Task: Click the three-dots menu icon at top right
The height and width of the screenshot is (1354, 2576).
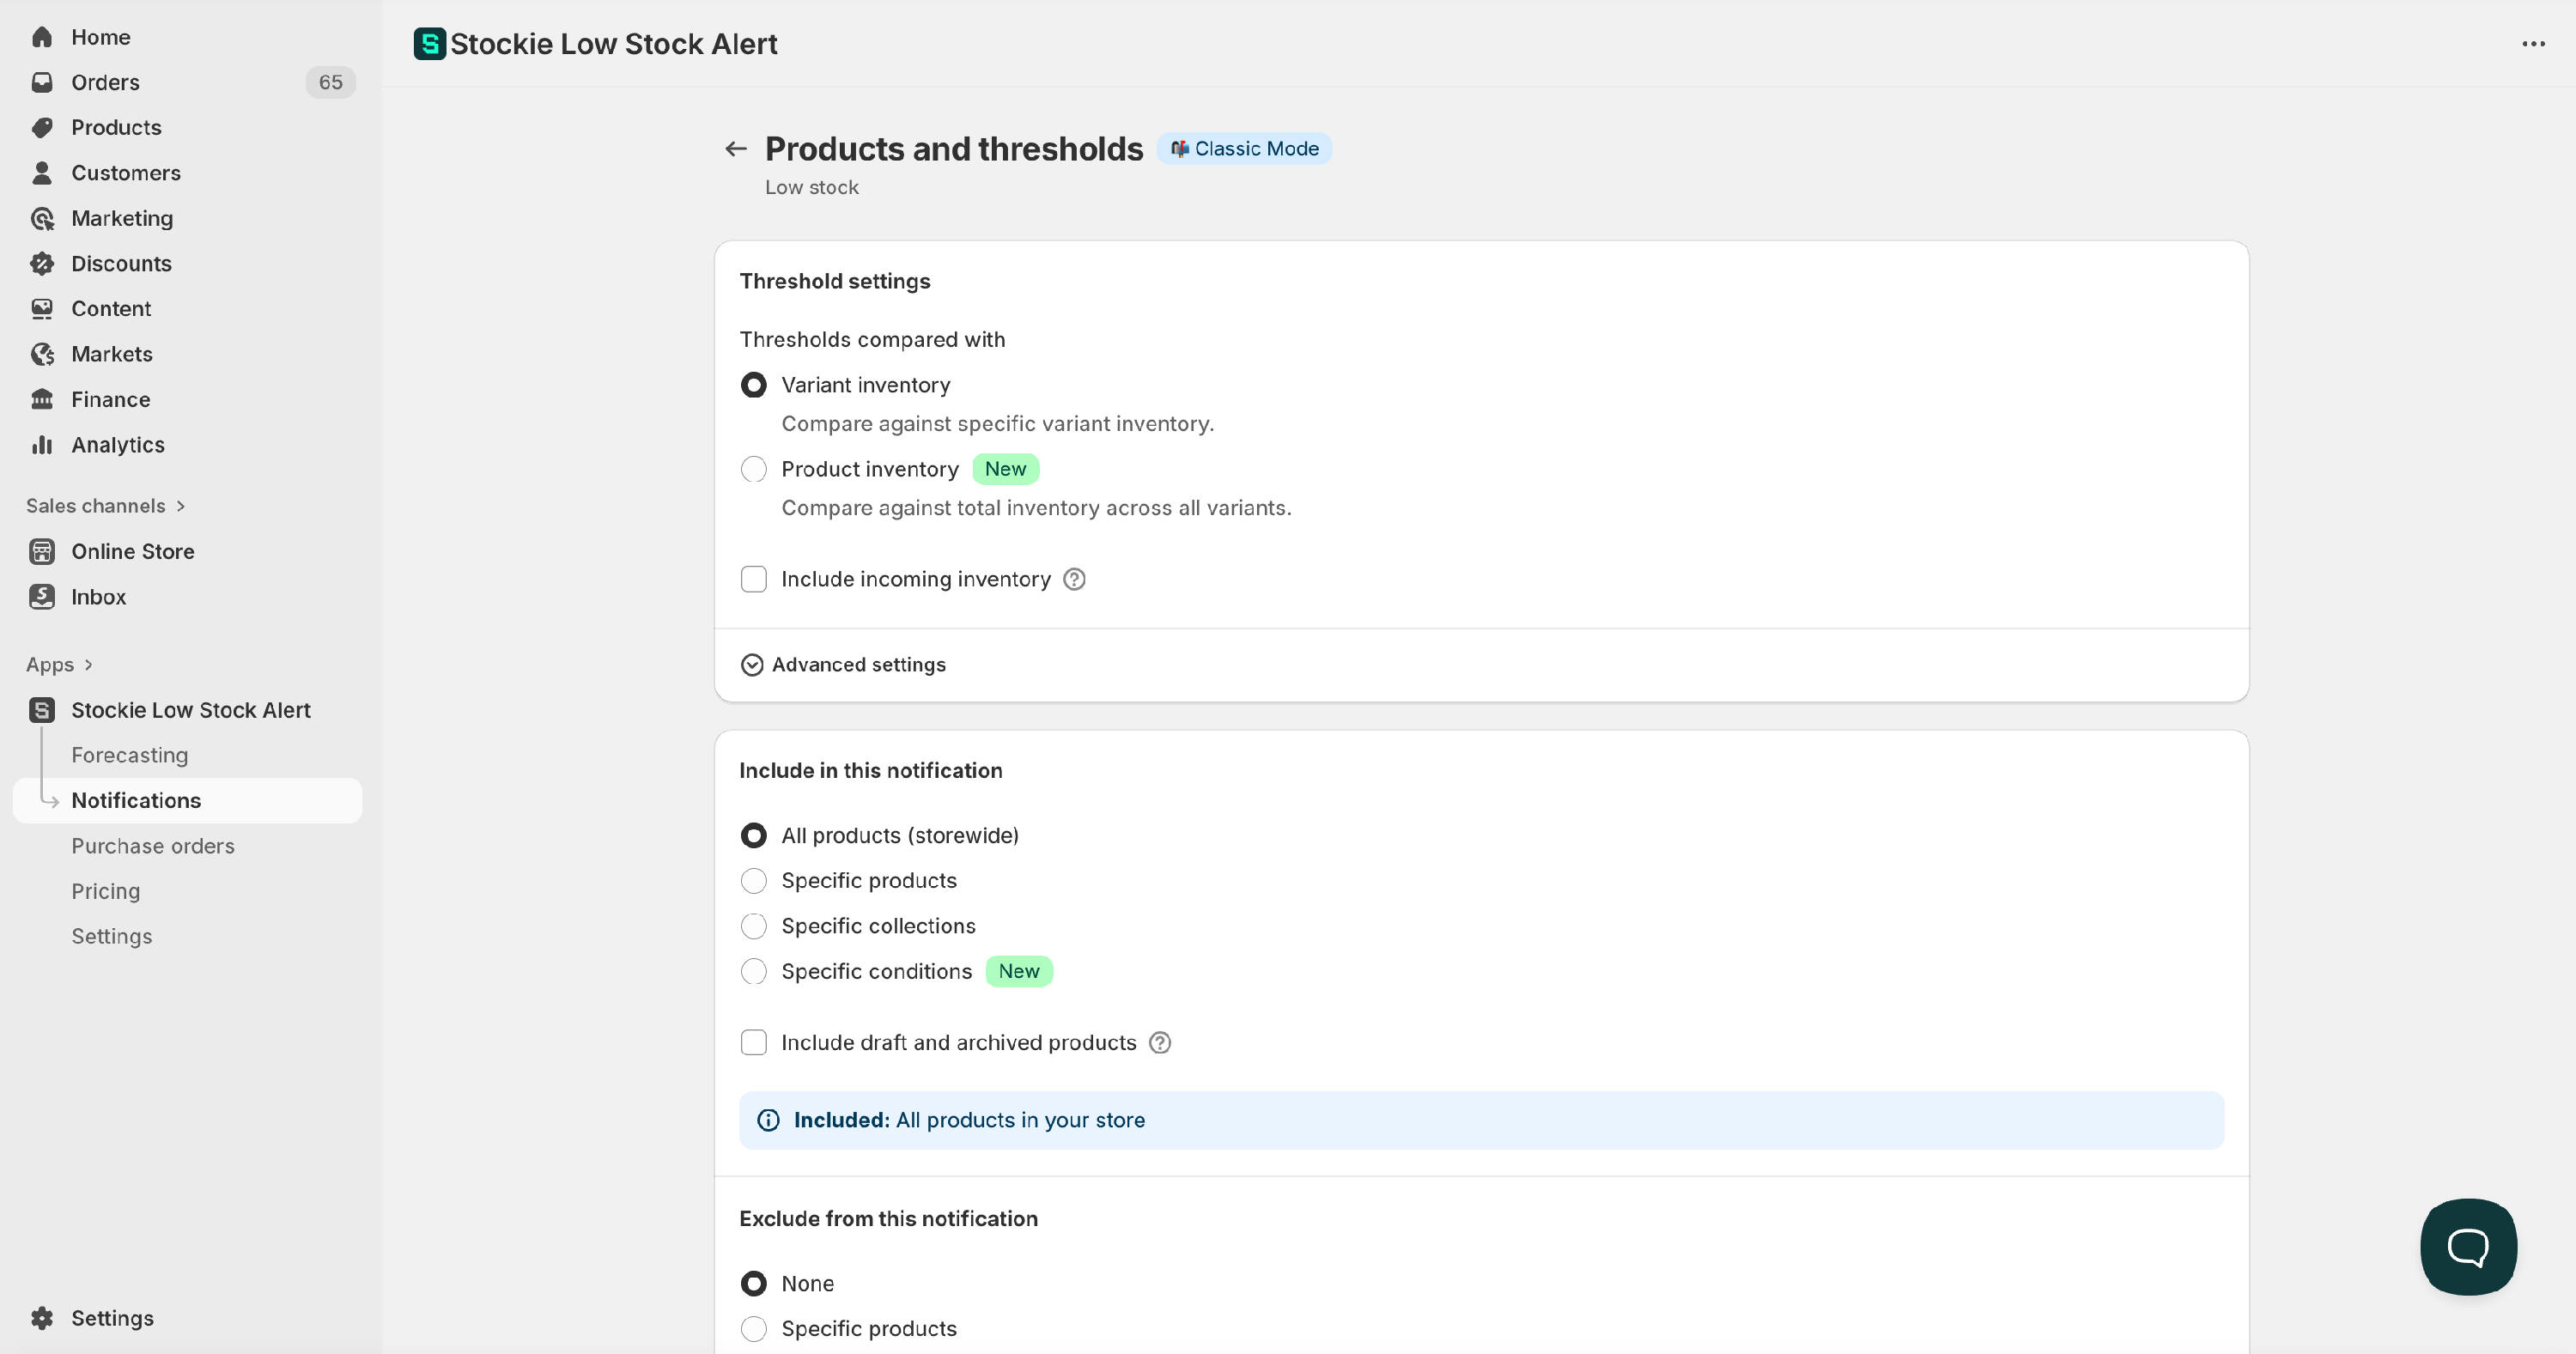Action: point(2533,44)
